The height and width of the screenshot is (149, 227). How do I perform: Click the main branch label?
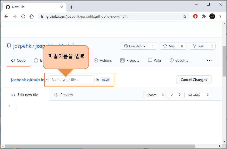pos(105,80)
